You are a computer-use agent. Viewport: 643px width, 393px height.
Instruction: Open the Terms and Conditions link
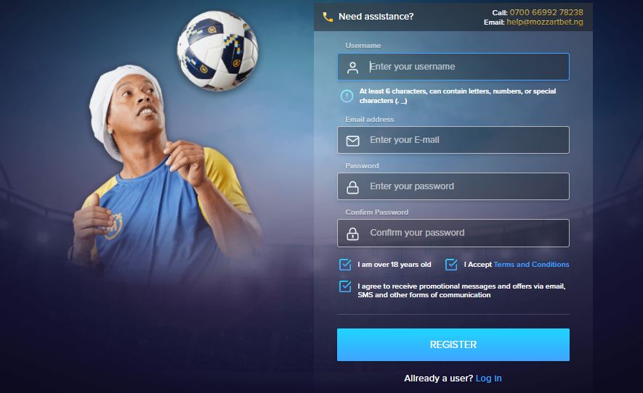point(531,265)
